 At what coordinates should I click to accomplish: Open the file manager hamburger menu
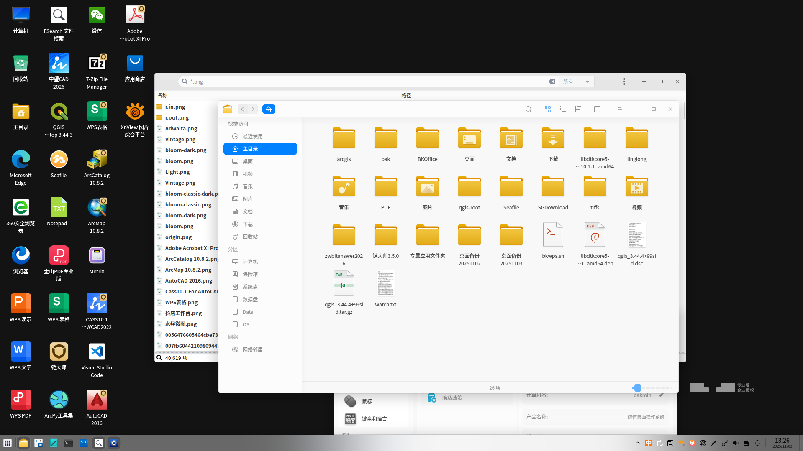tap(620, 109)
